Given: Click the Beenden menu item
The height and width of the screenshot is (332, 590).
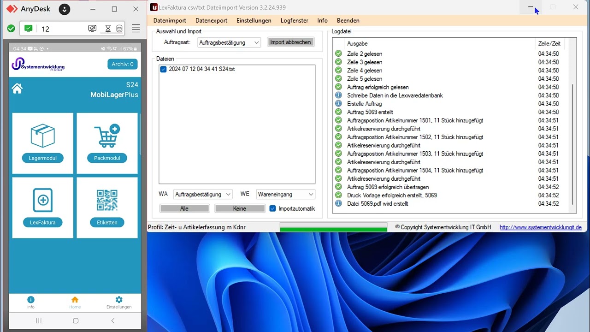Looking at the screenshot, I should point(348,20).
